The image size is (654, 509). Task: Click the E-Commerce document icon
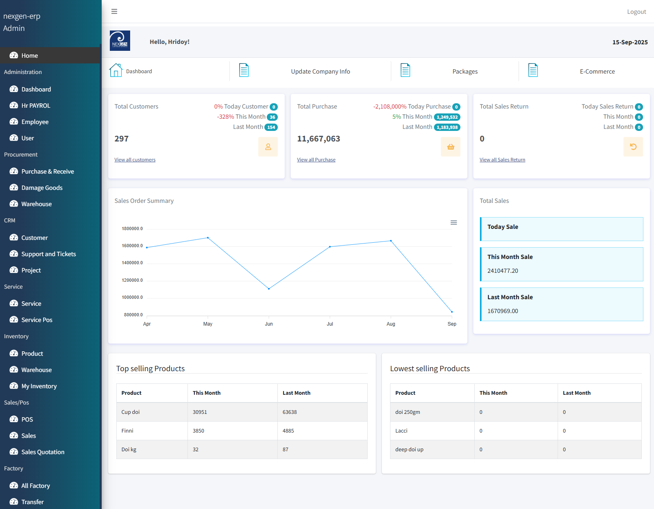533,70
